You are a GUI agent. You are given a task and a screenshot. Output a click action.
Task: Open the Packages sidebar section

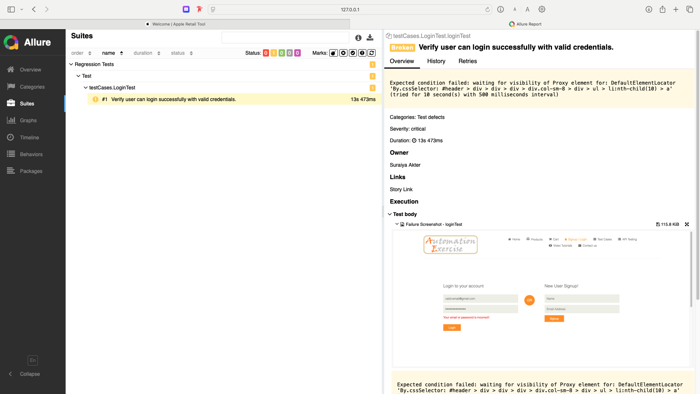(31, 171)
